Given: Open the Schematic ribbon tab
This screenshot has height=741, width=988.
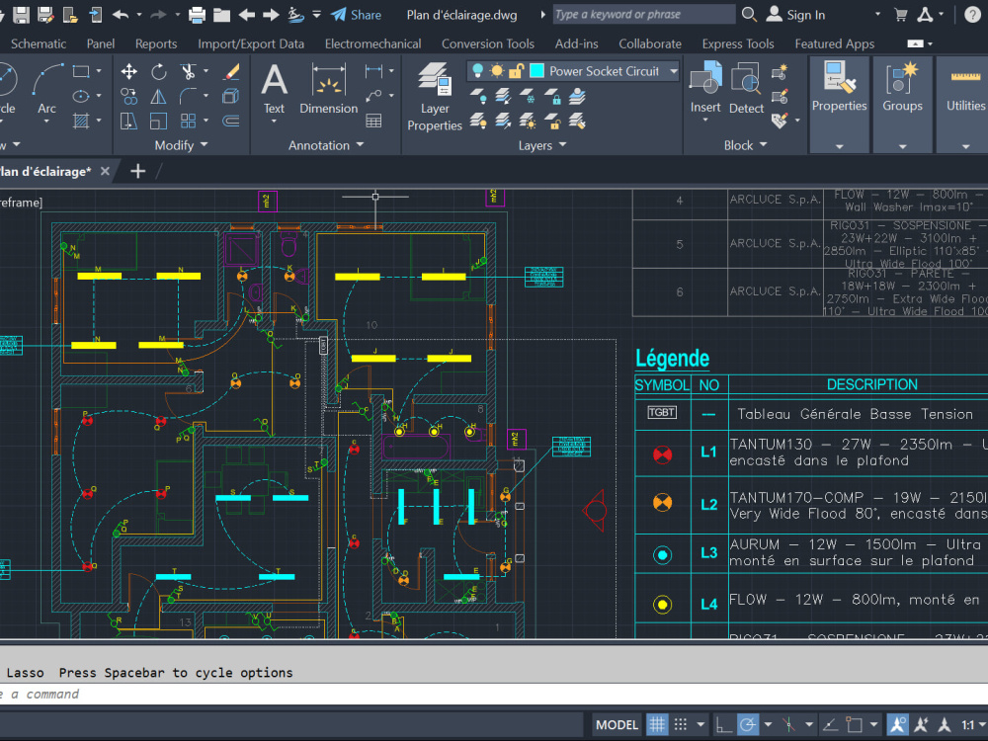Looking at the screenshot, I should click(x=39, y=43).
